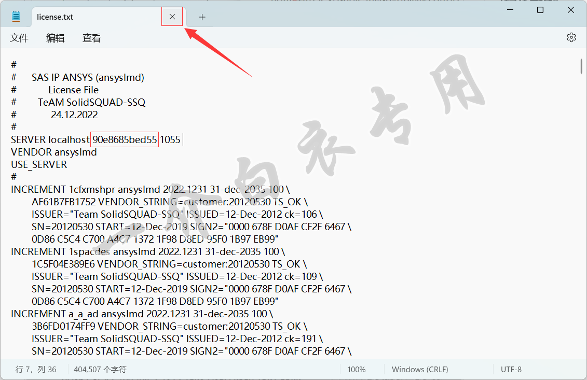Click the Windows (CRLF) line ending indicator
This screenshot has height=380, width=587.
[420, 370]
